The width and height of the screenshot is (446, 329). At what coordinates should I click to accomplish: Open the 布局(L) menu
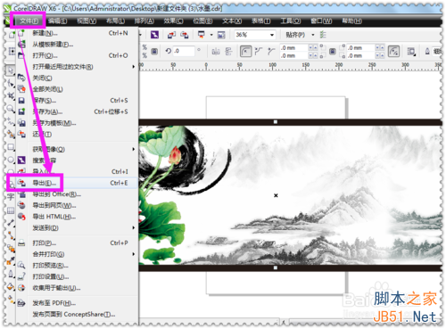pos(115,21)
